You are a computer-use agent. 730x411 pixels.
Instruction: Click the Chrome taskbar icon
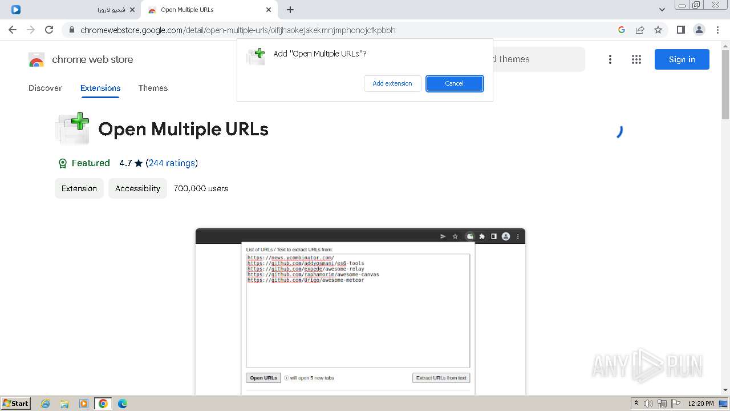point(103,404)
